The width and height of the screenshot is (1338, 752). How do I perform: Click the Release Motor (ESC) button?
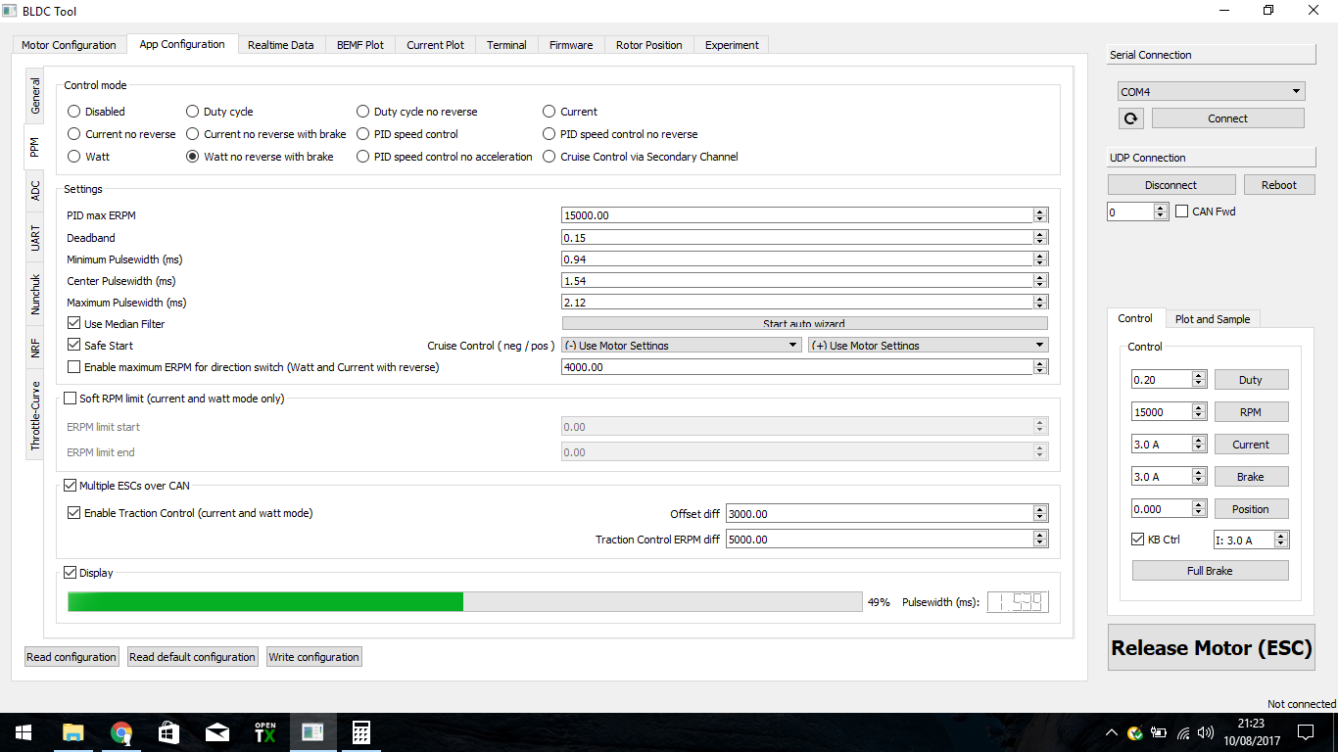pos(1211,648)
